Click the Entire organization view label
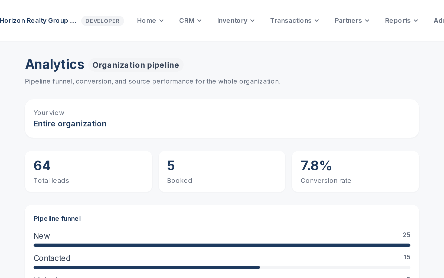The image size is (444, 278). click(70, 124)
